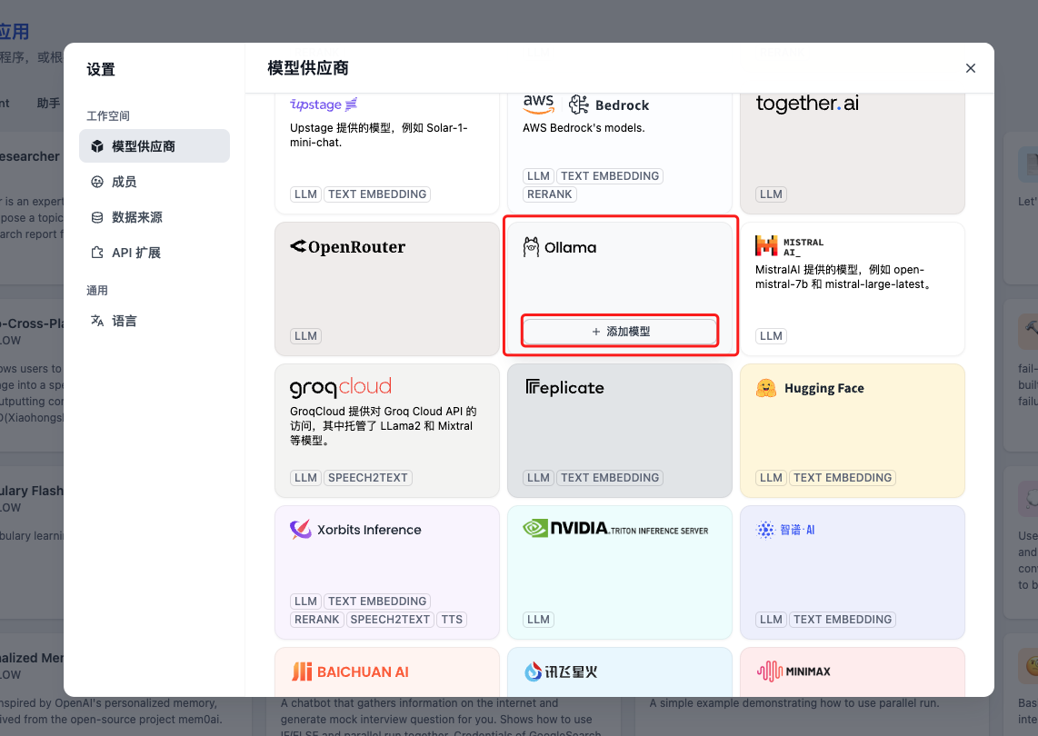Click the Replicate logo

[x=564, y=388]
